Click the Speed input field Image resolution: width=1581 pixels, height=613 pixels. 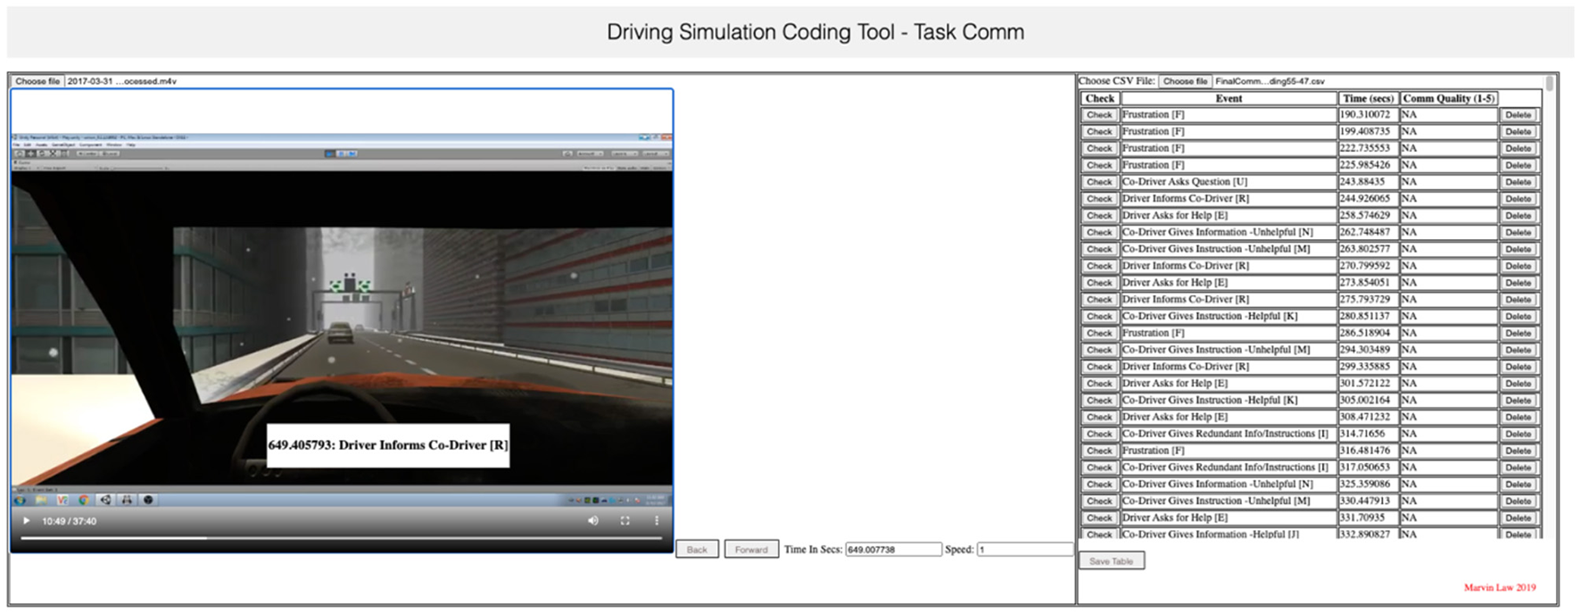click(1023, 550)
